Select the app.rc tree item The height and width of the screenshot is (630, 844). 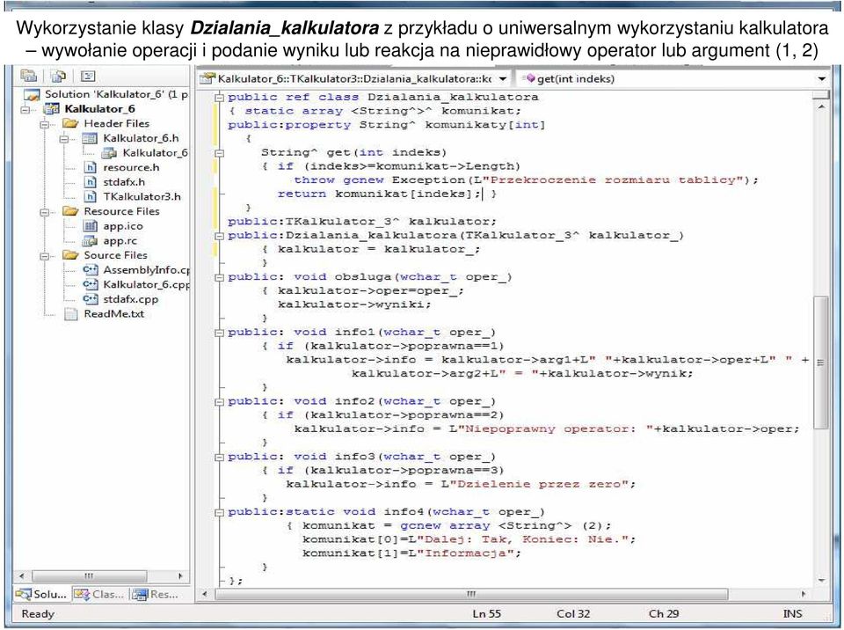point(120,241)
